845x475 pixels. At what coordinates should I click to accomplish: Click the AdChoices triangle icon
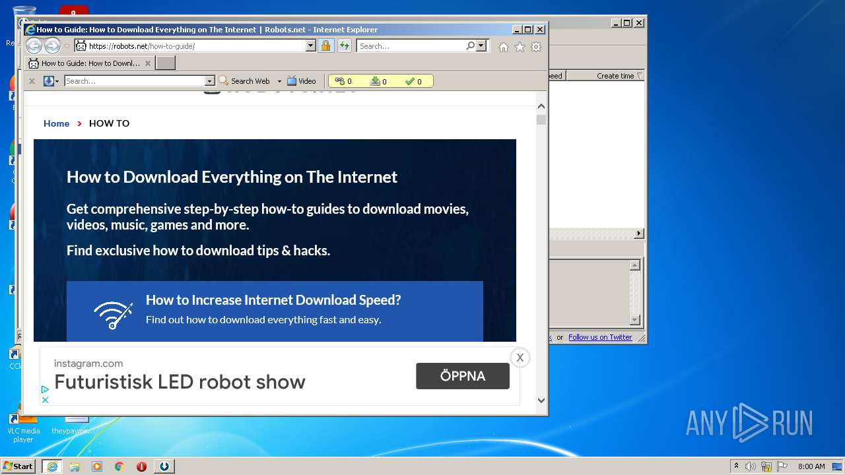click(x=45, y=390)
